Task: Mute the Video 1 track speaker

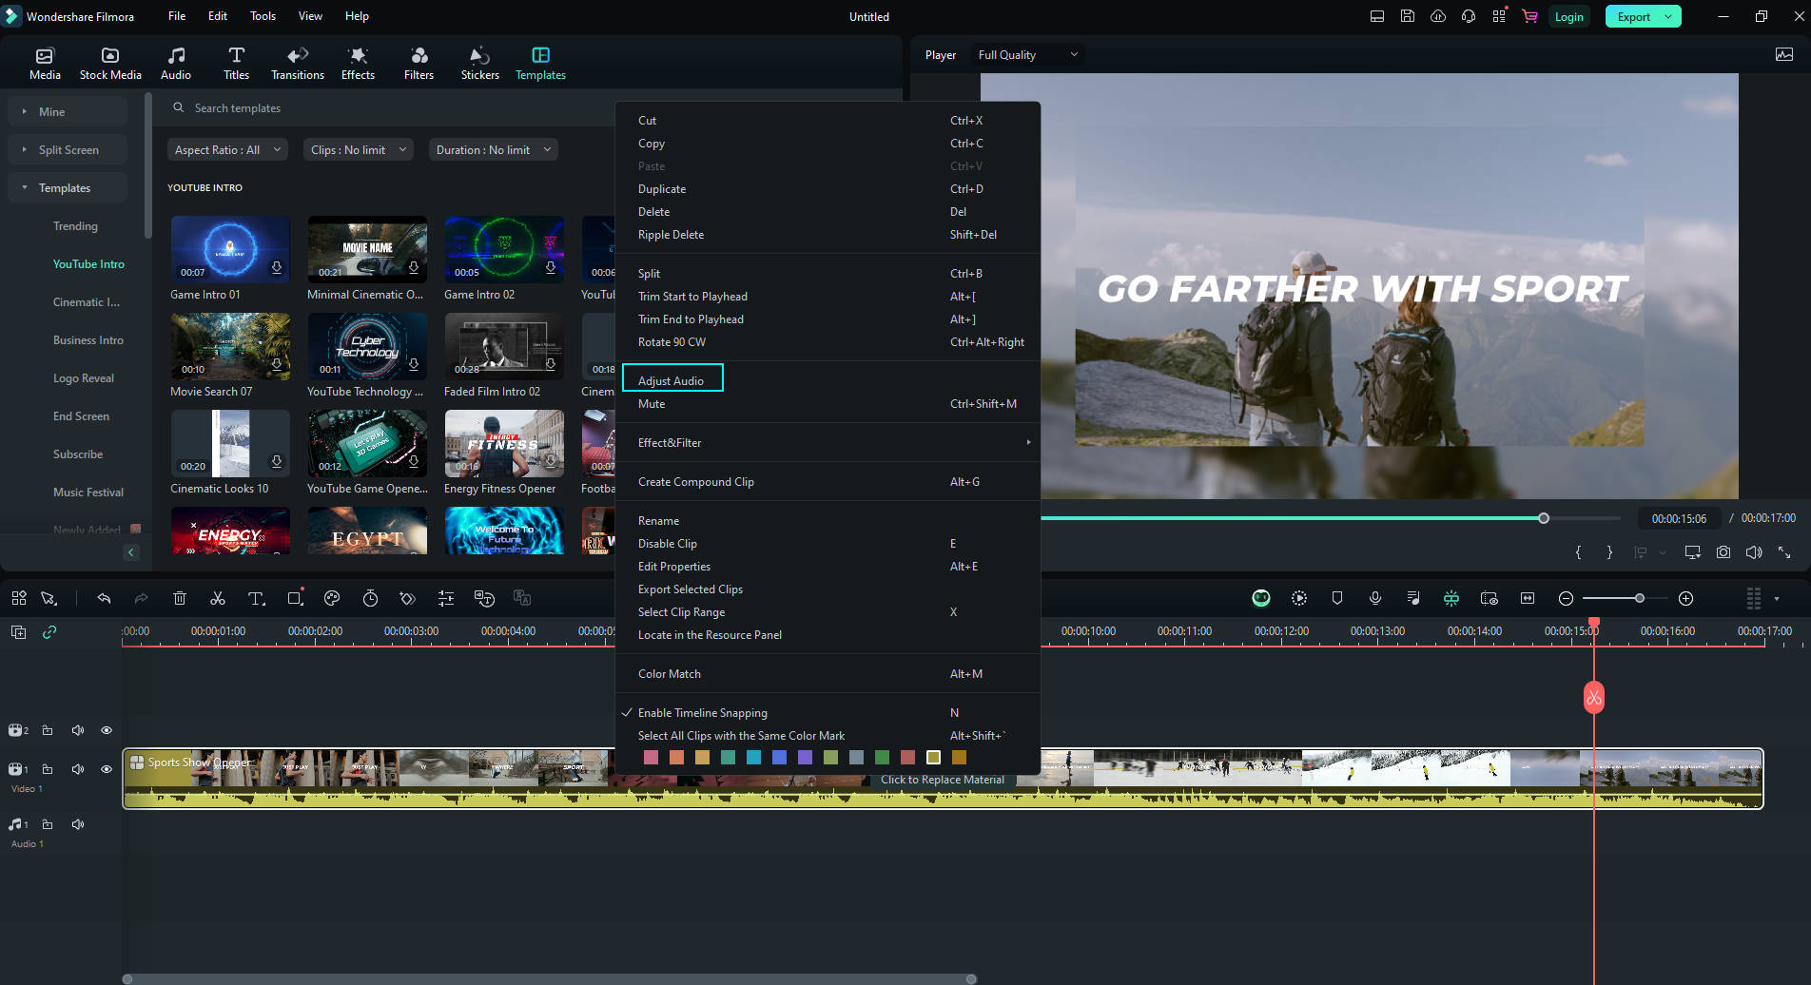Action: (78, 769)
